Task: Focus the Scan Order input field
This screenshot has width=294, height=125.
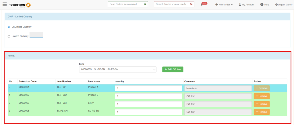Action: 125,4
